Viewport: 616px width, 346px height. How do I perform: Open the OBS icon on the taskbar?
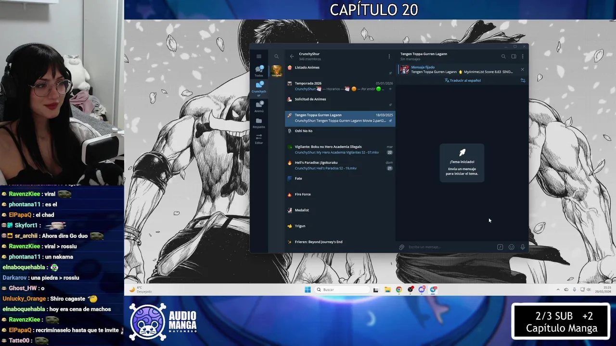coord(411,289)
